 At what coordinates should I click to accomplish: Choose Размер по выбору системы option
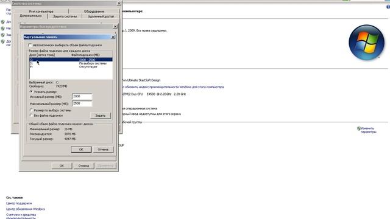point(31,110)
